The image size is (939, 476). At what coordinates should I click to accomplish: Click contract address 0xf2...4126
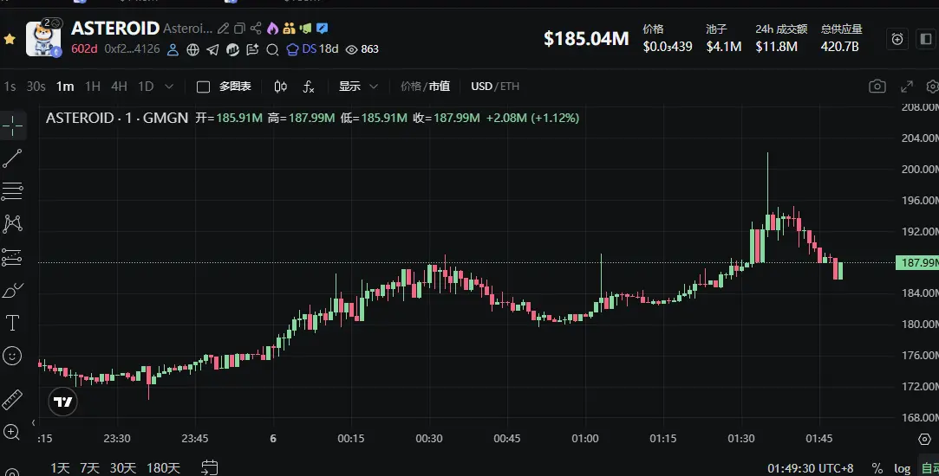tap(132, 49)
